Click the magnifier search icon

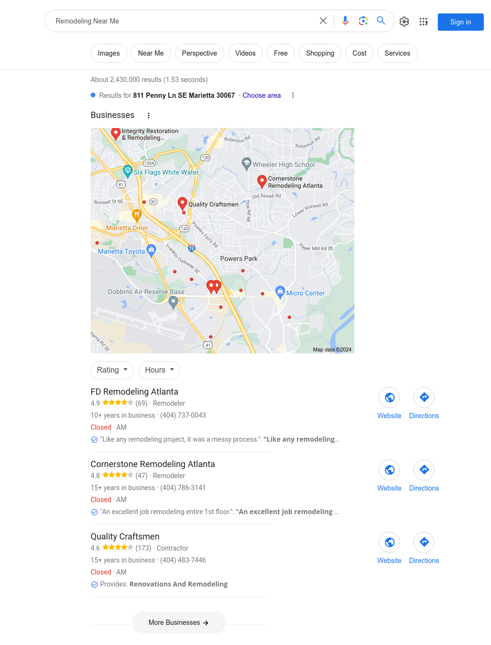pos(381,21)
